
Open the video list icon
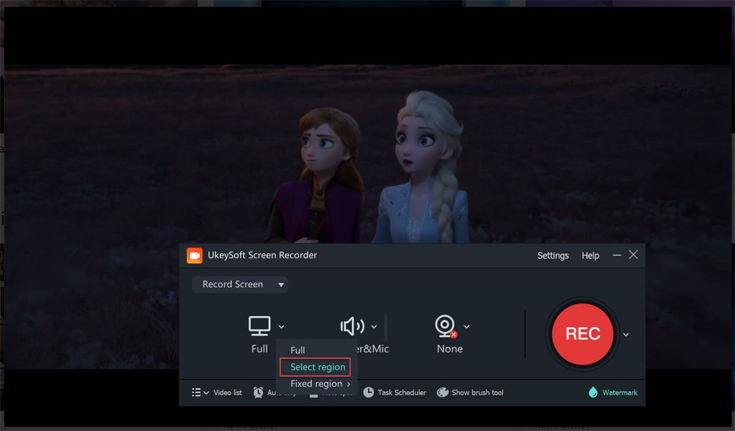coord(196,392)
